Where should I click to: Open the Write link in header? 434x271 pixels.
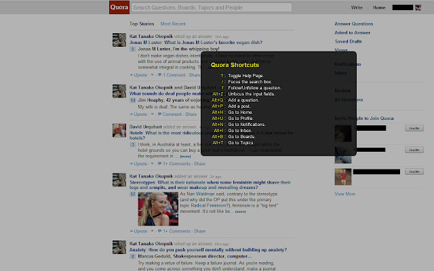357,7
